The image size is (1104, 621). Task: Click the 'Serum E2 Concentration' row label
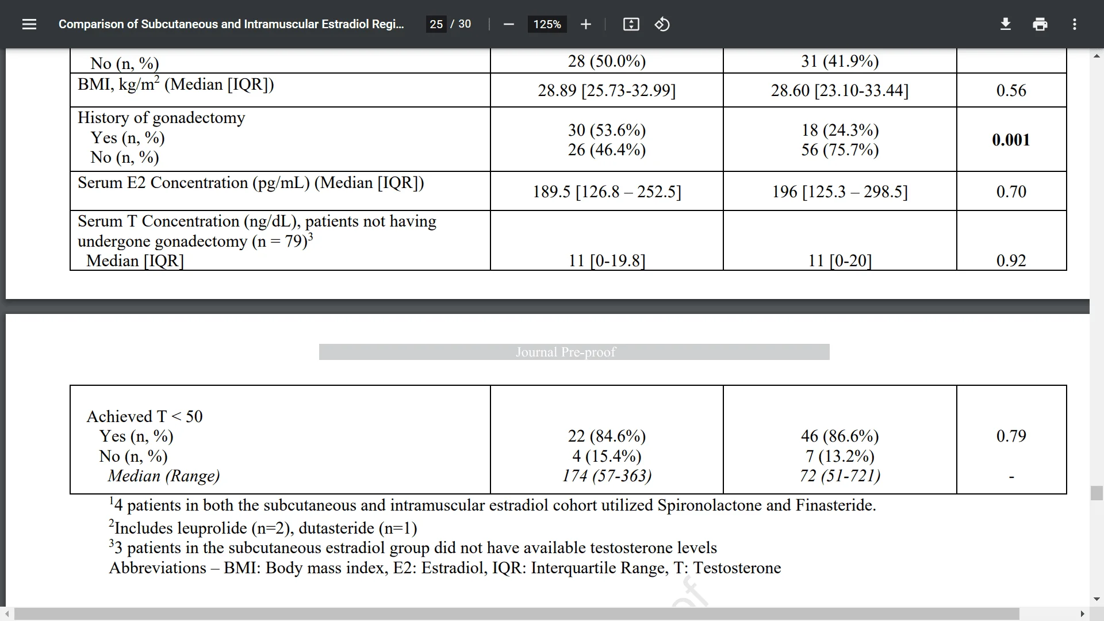tap(251, 183)
